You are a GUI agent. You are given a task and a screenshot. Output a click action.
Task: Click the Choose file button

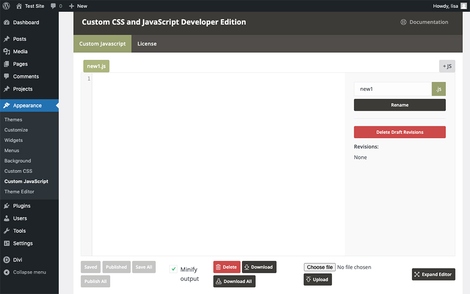(320, 267)
